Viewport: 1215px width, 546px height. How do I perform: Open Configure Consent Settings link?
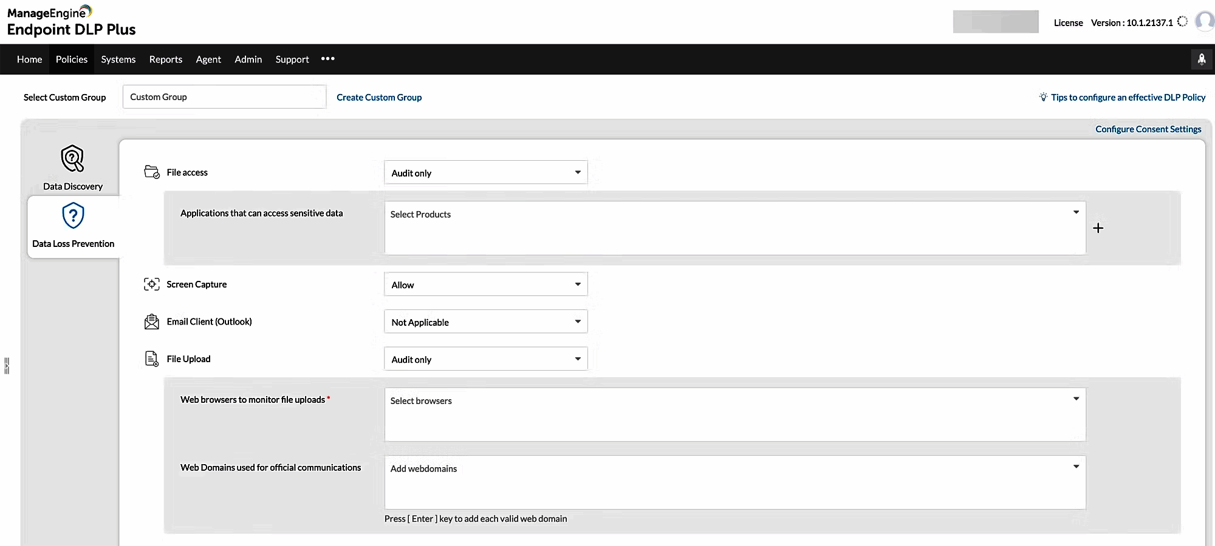1148,129
